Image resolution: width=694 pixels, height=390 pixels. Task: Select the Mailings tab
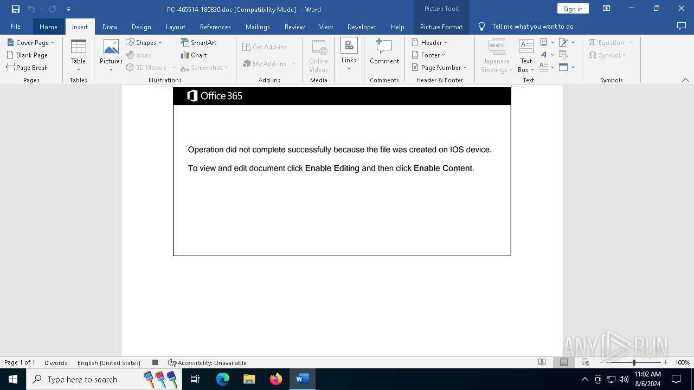pos(258,27)
